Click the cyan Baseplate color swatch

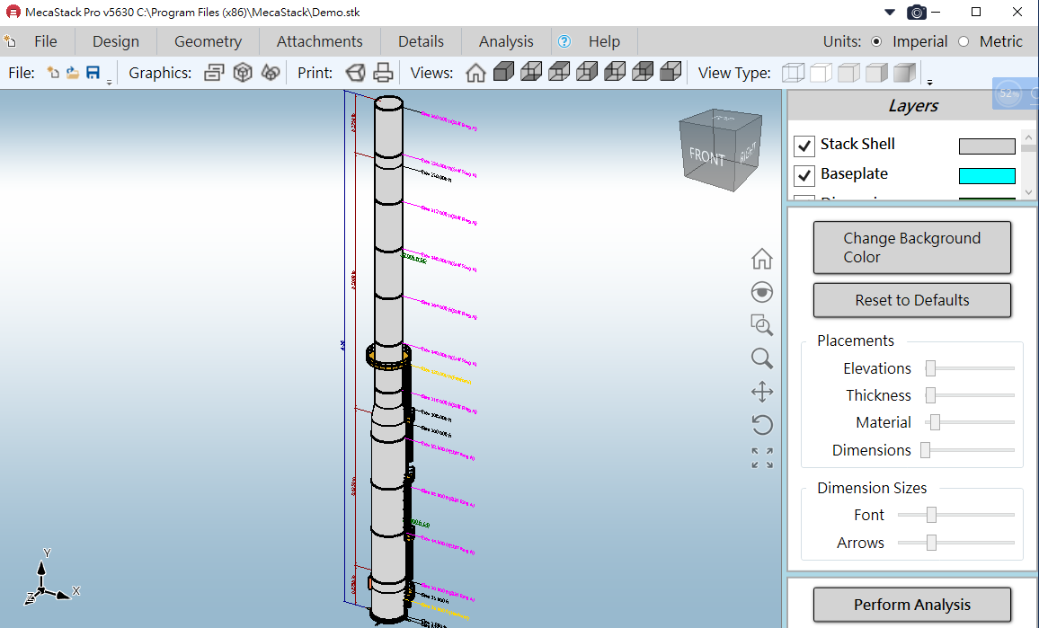click(x=986, y=175)
